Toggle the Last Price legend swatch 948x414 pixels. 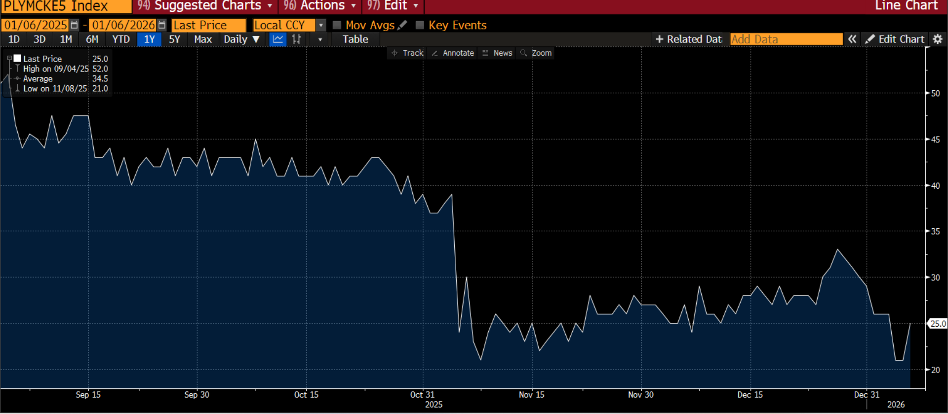pyautogui.click(x=17, y=59)
